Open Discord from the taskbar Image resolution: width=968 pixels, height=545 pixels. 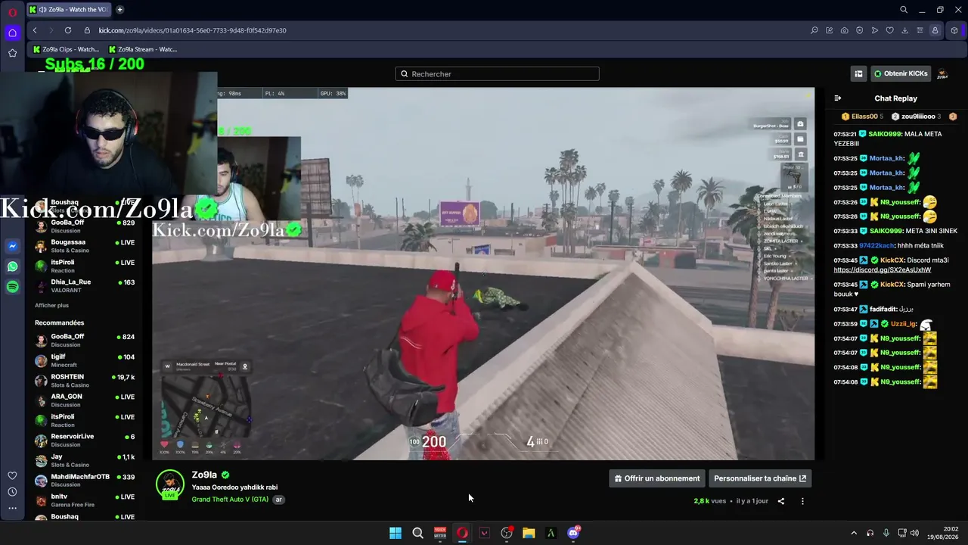[573, 533]
